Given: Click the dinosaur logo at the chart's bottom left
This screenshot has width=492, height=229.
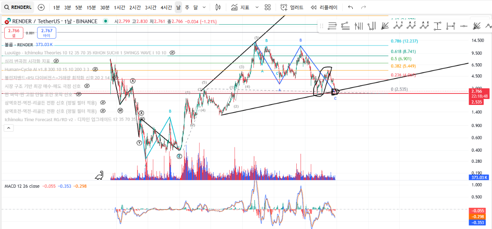Looking at the screenshot, I should (x=99, y=175).
